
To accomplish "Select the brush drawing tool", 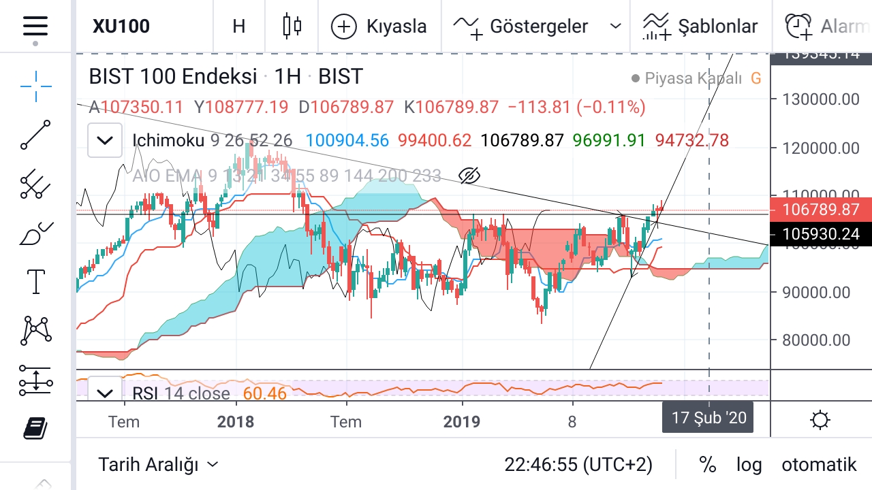I will [35, 233].
